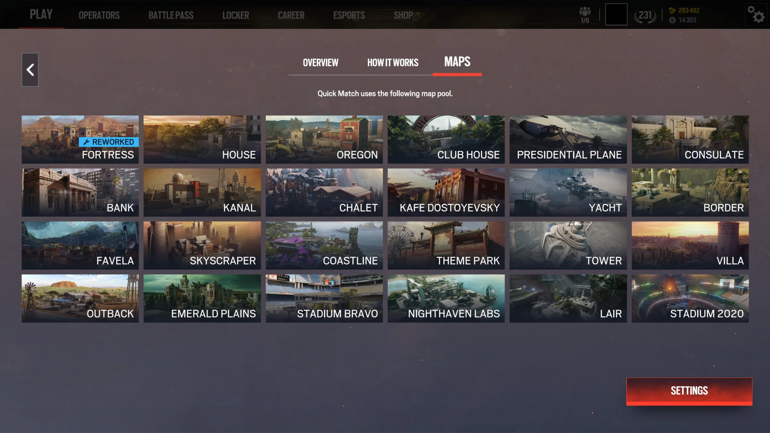Open the How It Works tab
770x433 pixels.
393,63
